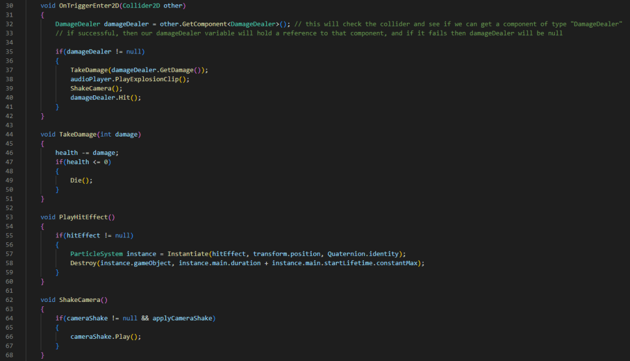The image size is (630, 361).
Task: Click line number 30 in the gutter
Action: (9, 6)
